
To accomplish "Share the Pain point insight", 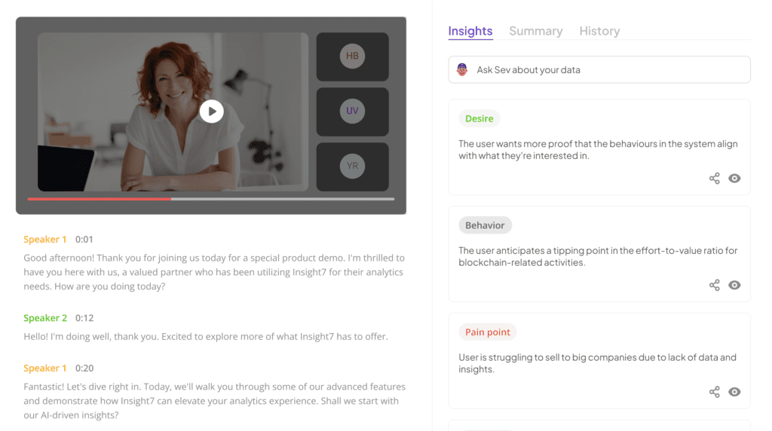I will coord(715,392).
